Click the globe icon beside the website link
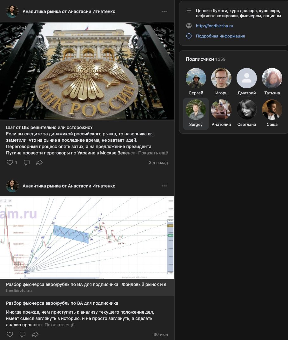 click(189, 26)
